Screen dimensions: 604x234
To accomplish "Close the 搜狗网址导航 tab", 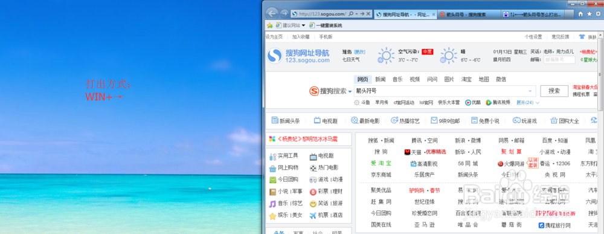I will pos(434,15).
